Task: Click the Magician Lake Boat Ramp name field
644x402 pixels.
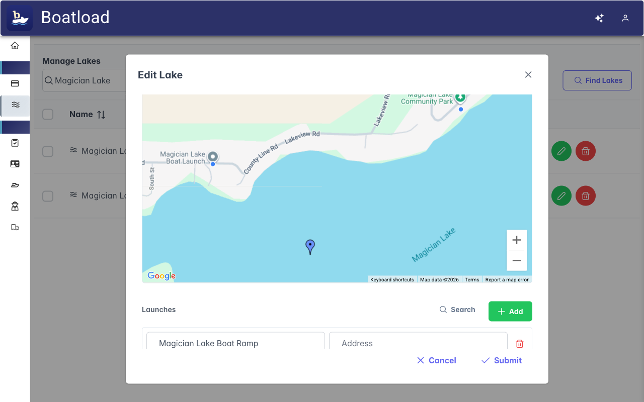Action: pyautogui.click(x=235, y=341)
